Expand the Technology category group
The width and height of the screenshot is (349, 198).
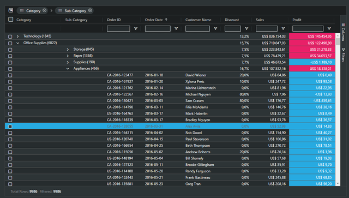pyautogui.click(x=17, y=37)
